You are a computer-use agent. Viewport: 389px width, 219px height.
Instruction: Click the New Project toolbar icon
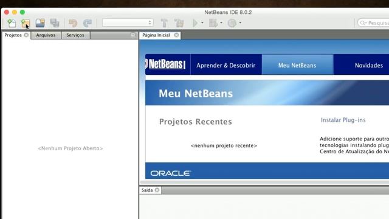click(x=26, y=23)
